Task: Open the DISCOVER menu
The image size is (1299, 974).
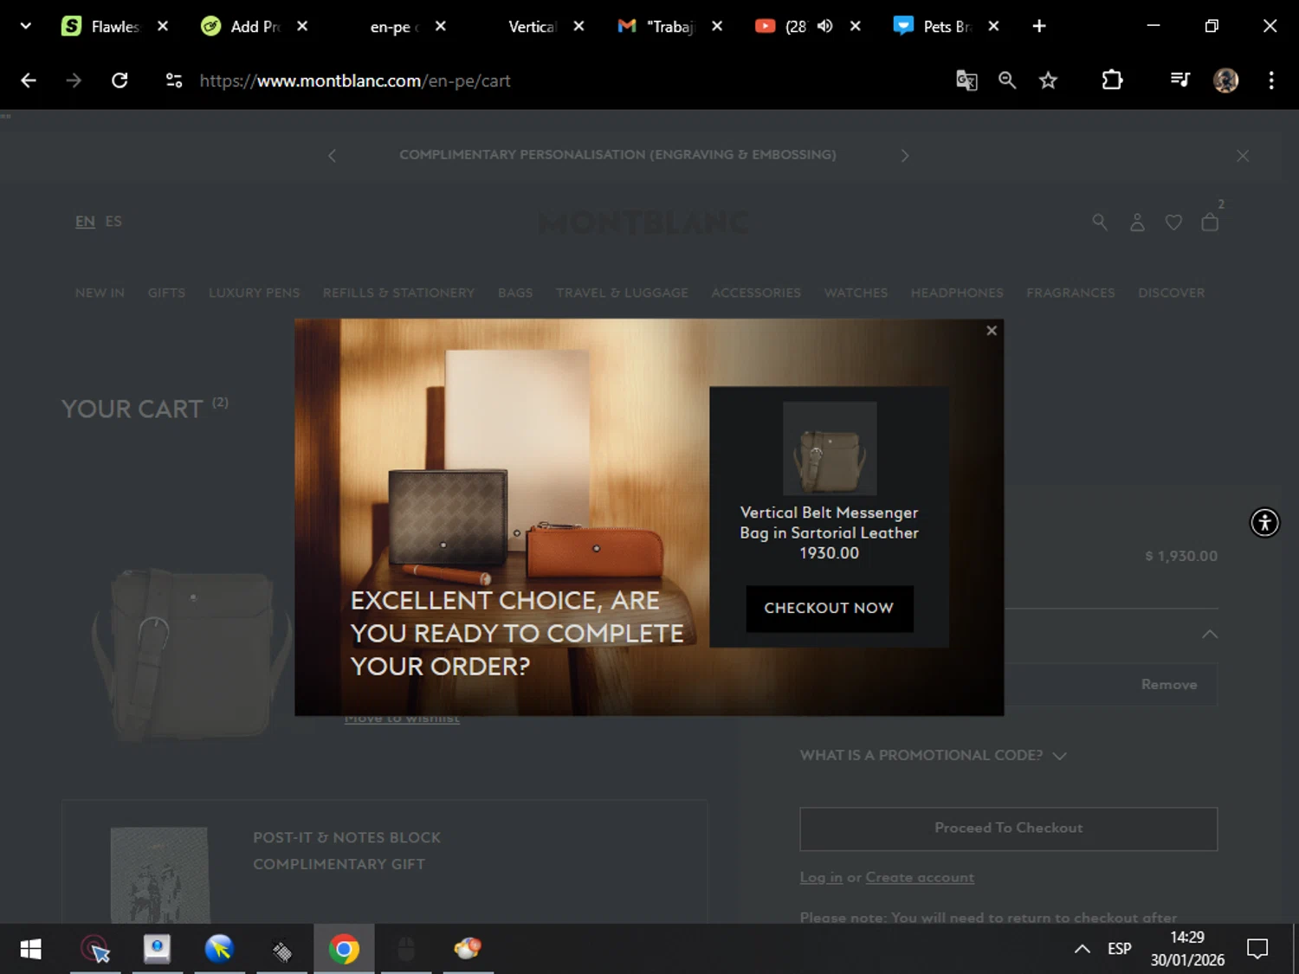Action: click(1171, 293)
